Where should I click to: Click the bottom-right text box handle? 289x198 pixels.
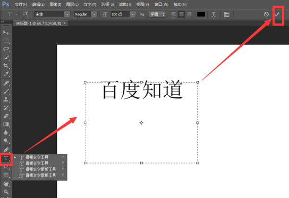pyautogui.click(x=197, y=163)
